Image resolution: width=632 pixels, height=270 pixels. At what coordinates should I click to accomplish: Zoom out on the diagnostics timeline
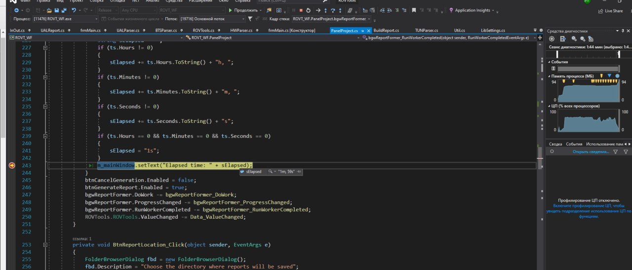[583, 39]
